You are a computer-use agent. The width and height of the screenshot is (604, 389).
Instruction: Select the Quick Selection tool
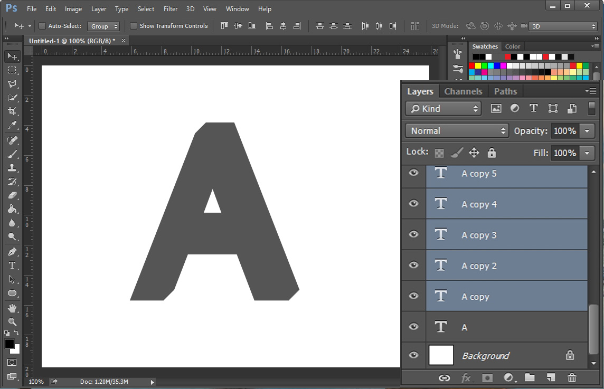pos(12,98)
